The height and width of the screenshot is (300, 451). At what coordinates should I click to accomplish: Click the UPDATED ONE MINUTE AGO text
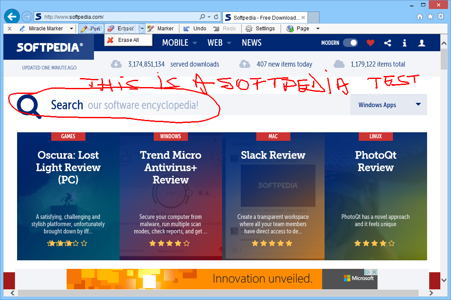point(49,68)
